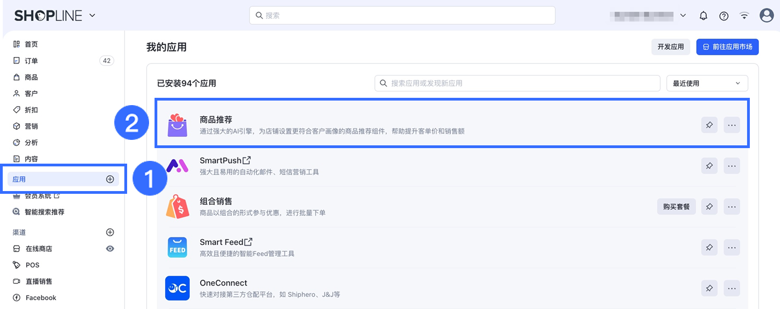Open the Smart Feed external link
Image resolution: width=780 pixels, height=309 pixels.
pos(248,242)
